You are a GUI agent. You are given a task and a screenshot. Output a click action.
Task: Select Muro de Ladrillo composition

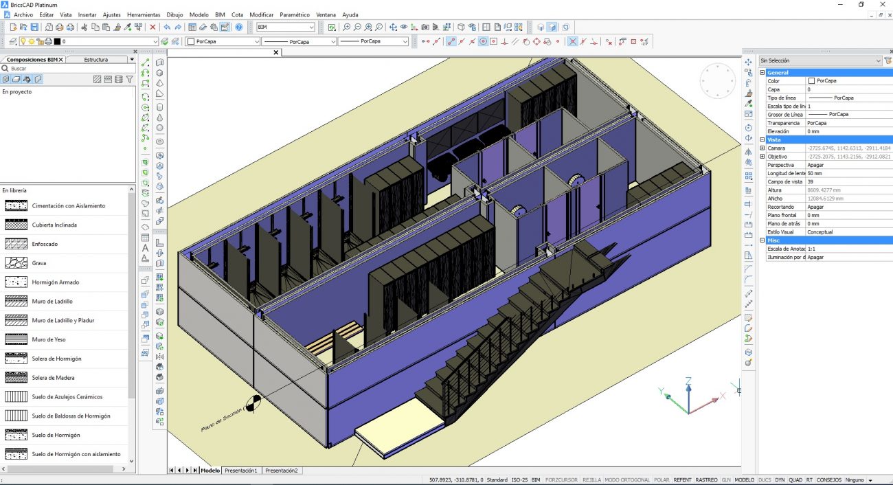(52, 302)
